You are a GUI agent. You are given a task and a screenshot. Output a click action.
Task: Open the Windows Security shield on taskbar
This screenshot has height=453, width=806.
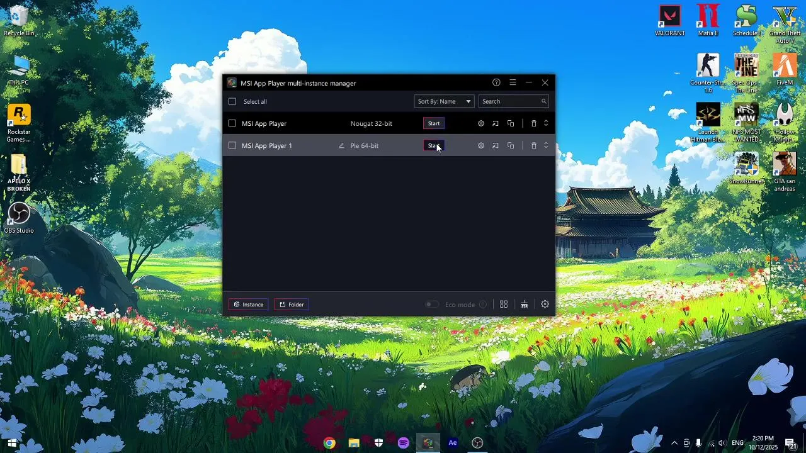tap(378, 443)
